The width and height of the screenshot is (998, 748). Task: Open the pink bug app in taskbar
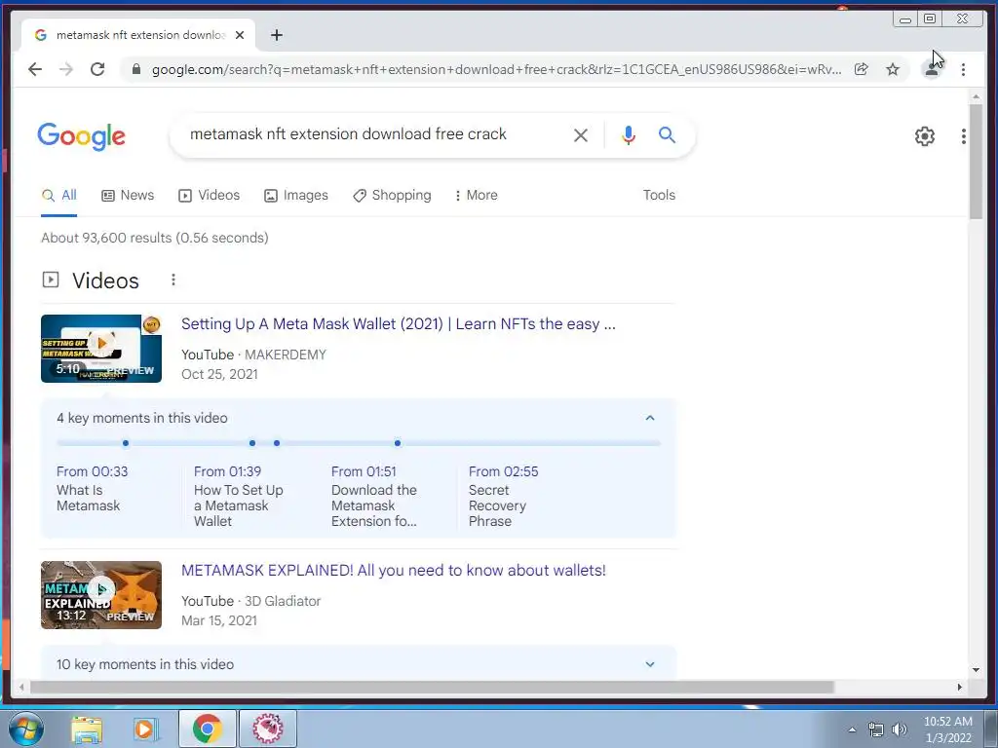pyautogui.click(x=267, y=729)
